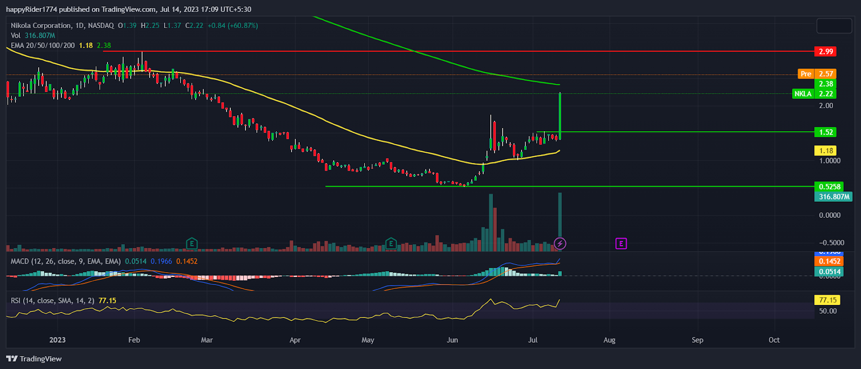This screenshot has width=861, height=369.
Task: Click the 50.00 tick on RSI axis
Action: pos(828,311)
